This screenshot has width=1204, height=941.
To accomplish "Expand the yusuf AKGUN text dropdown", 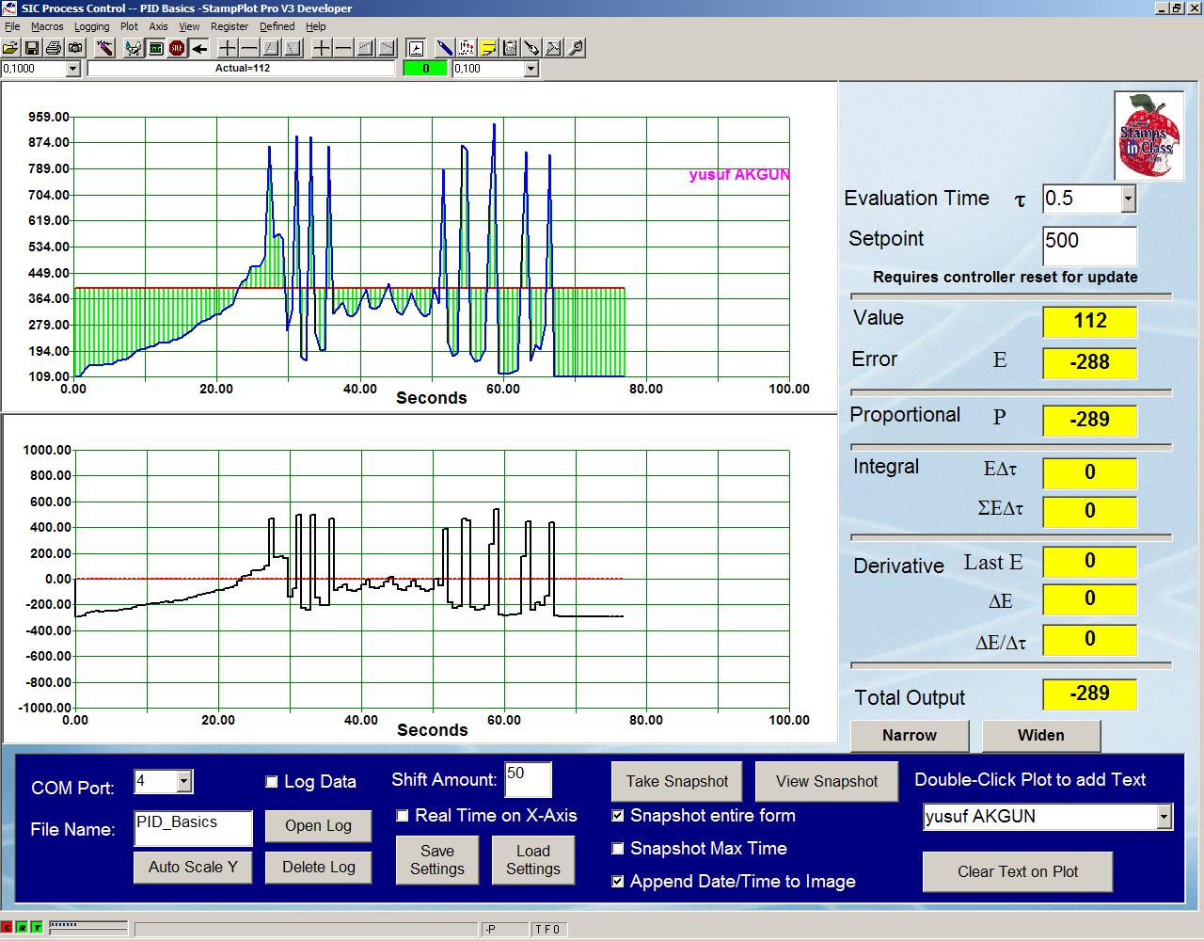I will coord(1164,817).
